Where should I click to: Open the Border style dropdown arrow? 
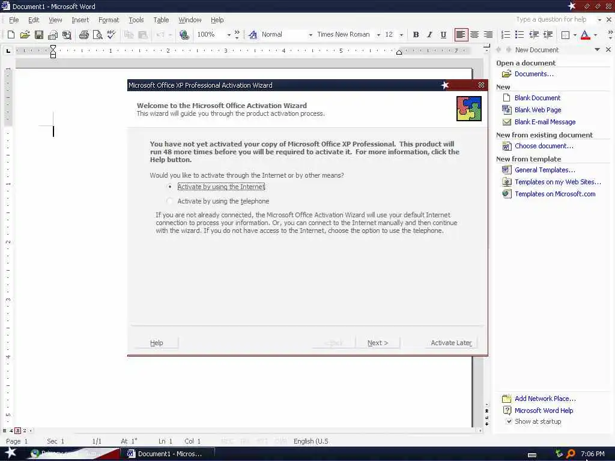point(575,35)
